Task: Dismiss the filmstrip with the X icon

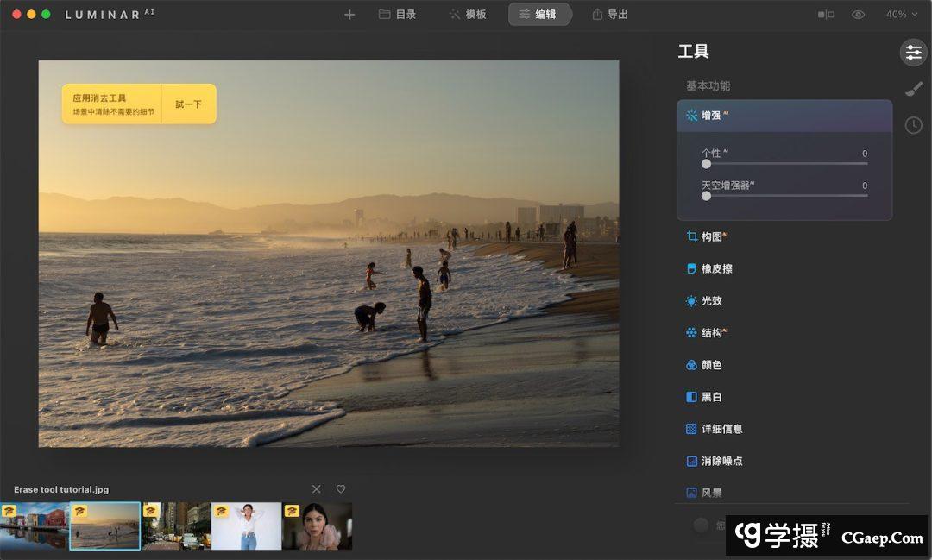Action: point(317,489)
